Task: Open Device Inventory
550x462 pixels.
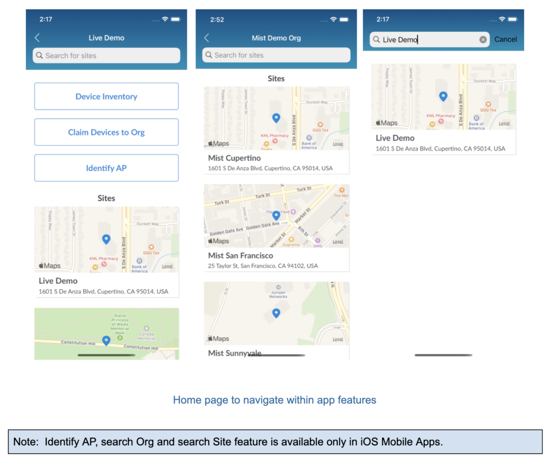Action: point(106,96)
